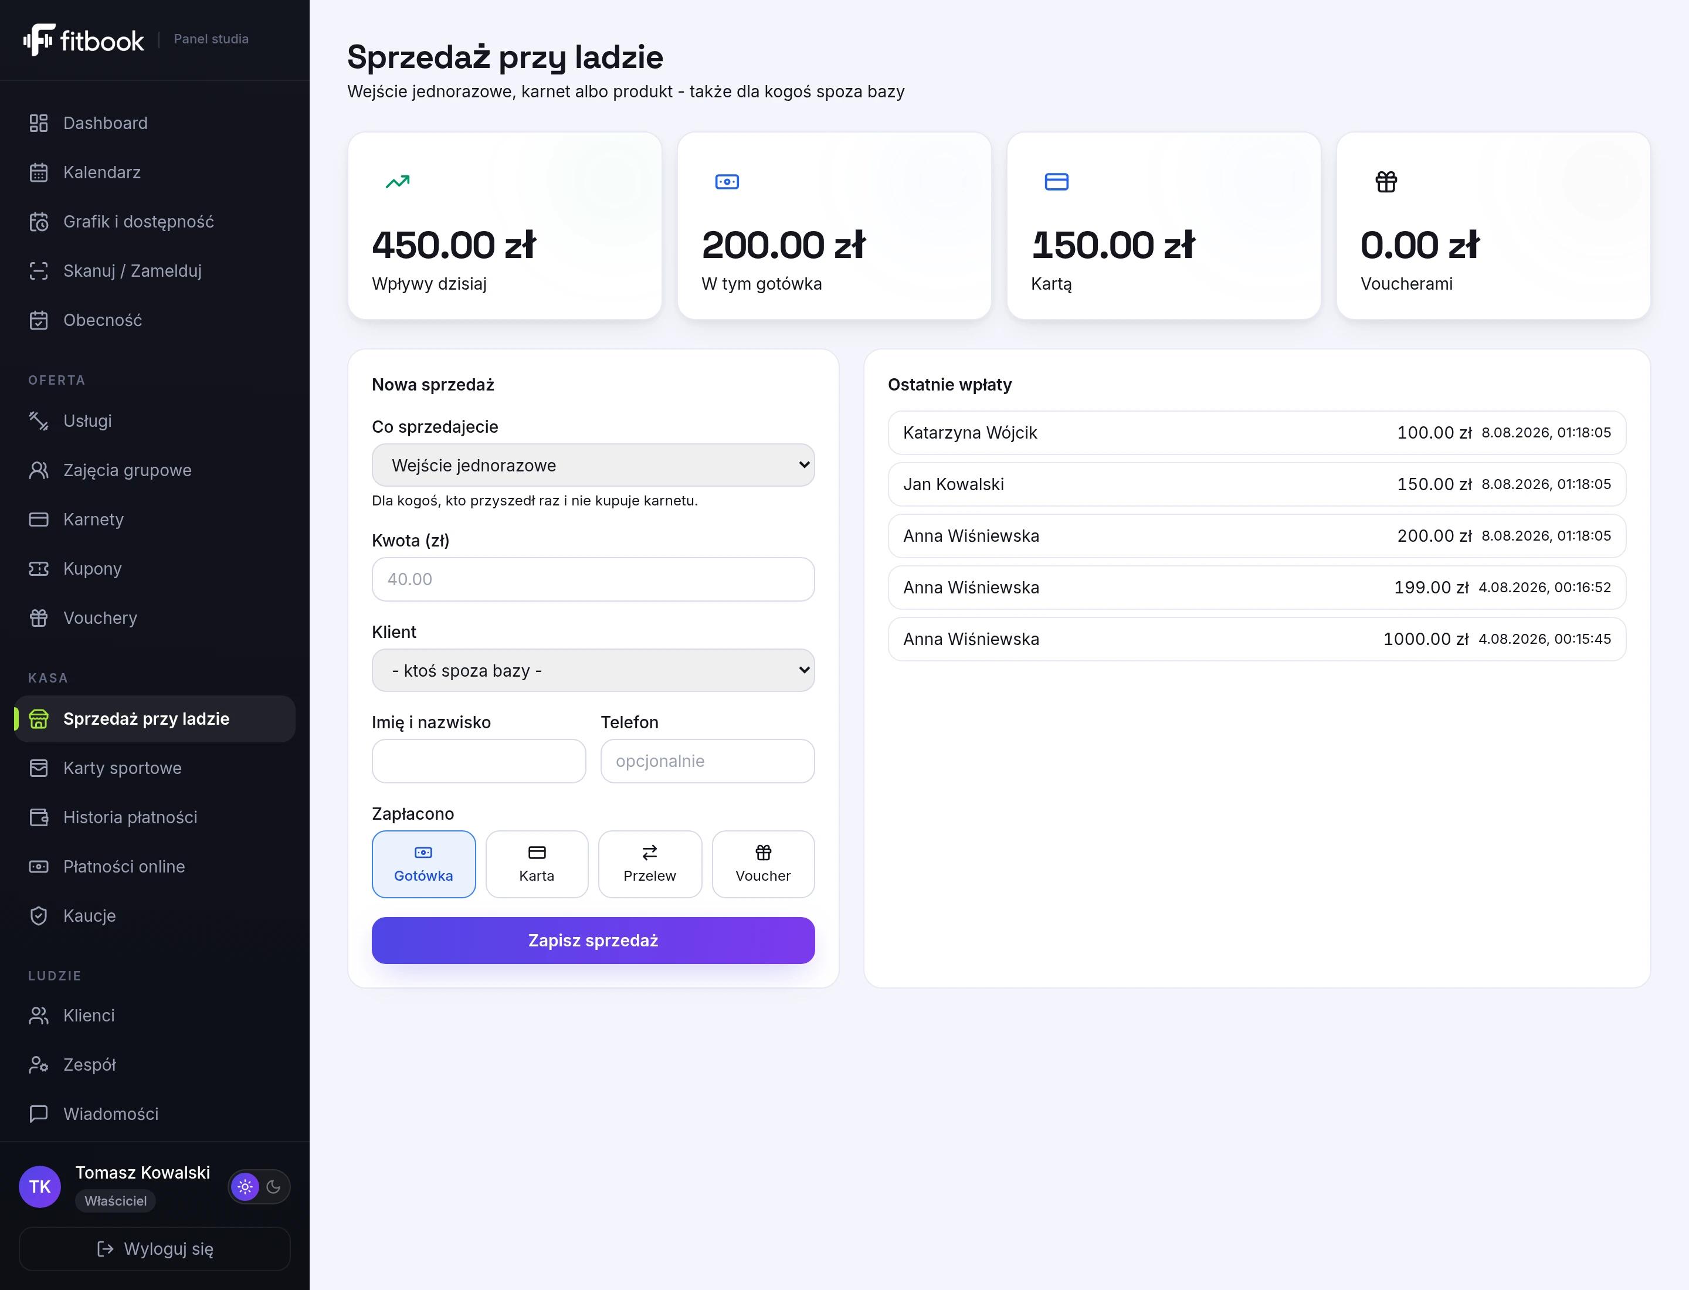1689x1290 pixels.
Task: Open Karnety in the sidebar
Action: pyautogui.click(x=154, y=519)
